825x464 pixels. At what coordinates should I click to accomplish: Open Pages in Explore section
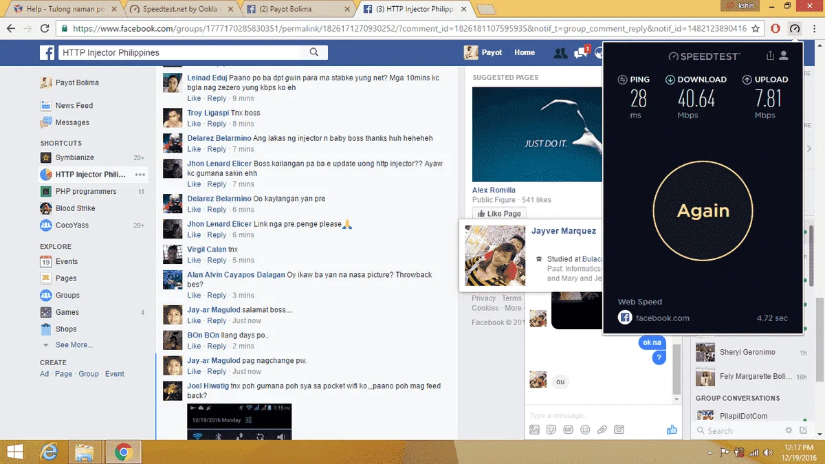[x=66, y=278]
